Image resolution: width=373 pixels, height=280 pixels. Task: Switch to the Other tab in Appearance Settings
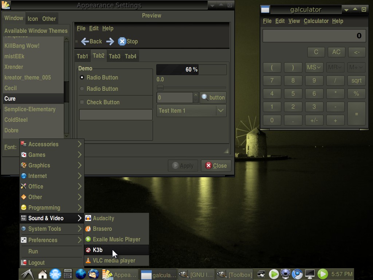coord(49,19)
